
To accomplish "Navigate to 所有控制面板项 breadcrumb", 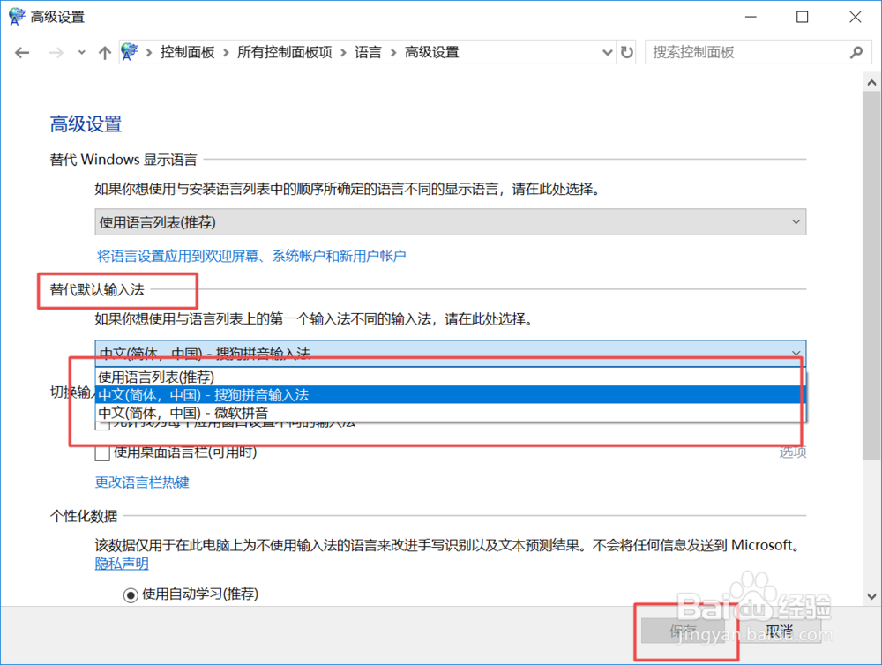I will [285, 52].
